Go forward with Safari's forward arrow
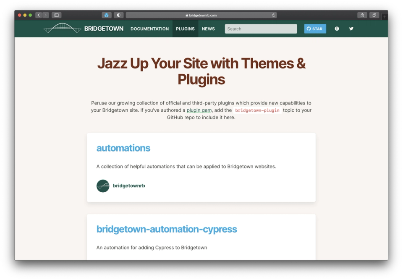This screenshot has height=280, width=403. click(45, 15)
